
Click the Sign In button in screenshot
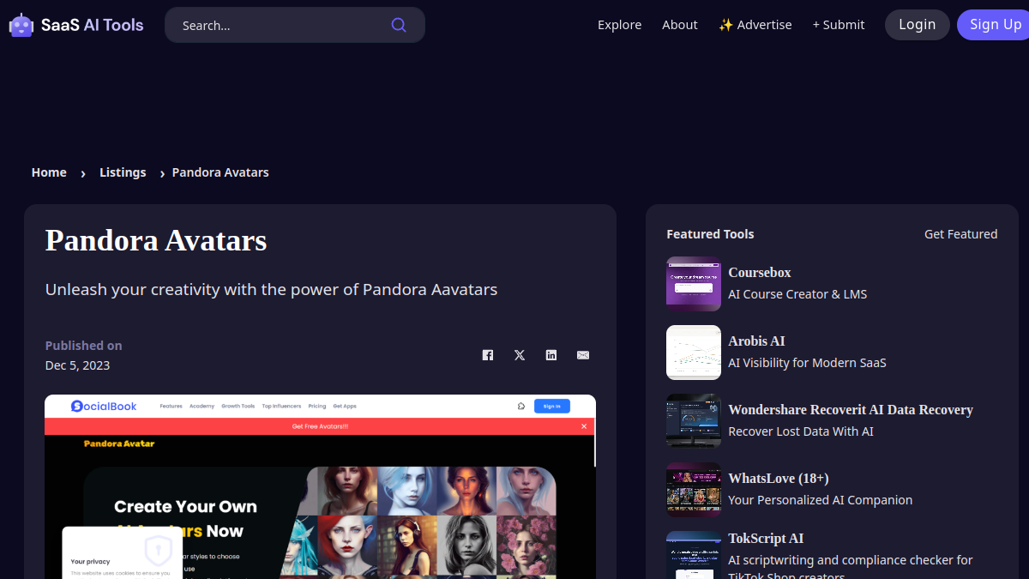(x=552, y=406)
